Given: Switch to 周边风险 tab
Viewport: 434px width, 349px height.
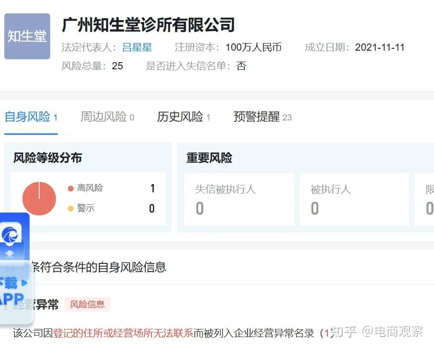Looking at the screenshot, I should tap(108, 117).
